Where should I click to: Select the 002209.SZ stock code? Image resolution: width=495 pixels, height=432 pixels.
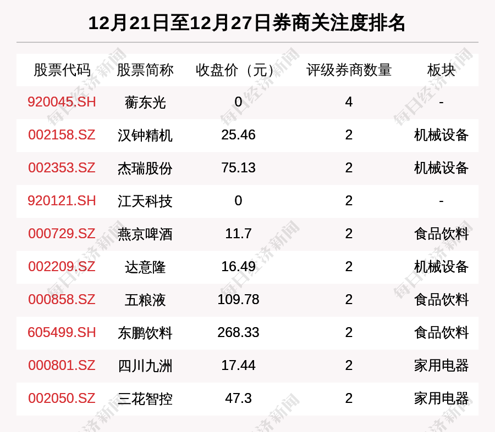pyautogui.click(x=62, y=267)
